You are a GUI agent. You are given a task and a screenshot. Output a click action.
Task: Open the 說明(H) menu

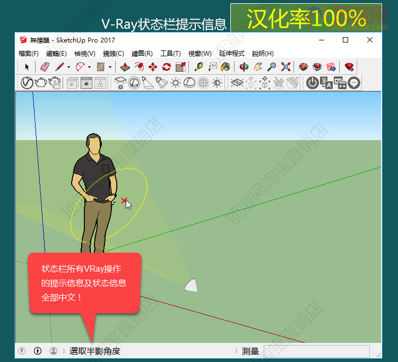click(263, 54)
